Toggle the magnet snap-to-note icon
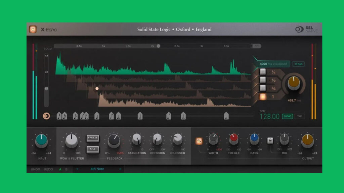Viewport: 344px width, 193px height. pos(46,116)
